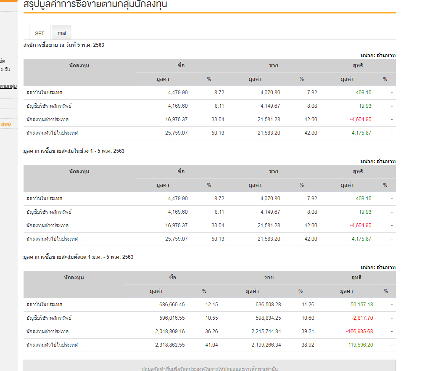430x371 pixels.
Task: Click sell percentage 38.92
Action: click(x=308, y=344)
